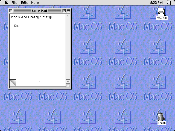Select the MacOS8 disk icon
Viewport: 175px width, 131px height.
tap(161, 12)
